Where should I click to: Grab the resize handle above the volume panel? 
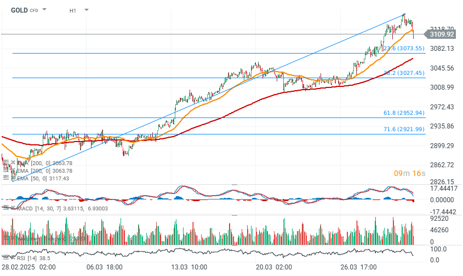pos(235,215)
